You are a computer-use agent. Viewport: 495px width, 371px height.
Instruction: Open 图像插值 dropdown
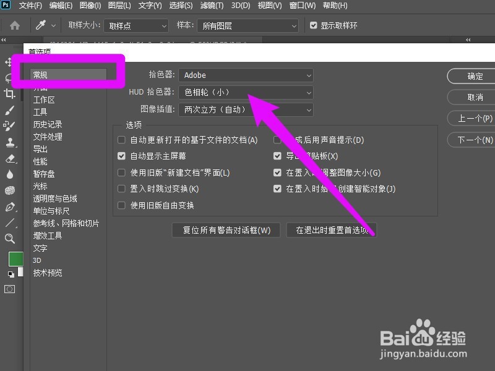[x=246, y=110]
